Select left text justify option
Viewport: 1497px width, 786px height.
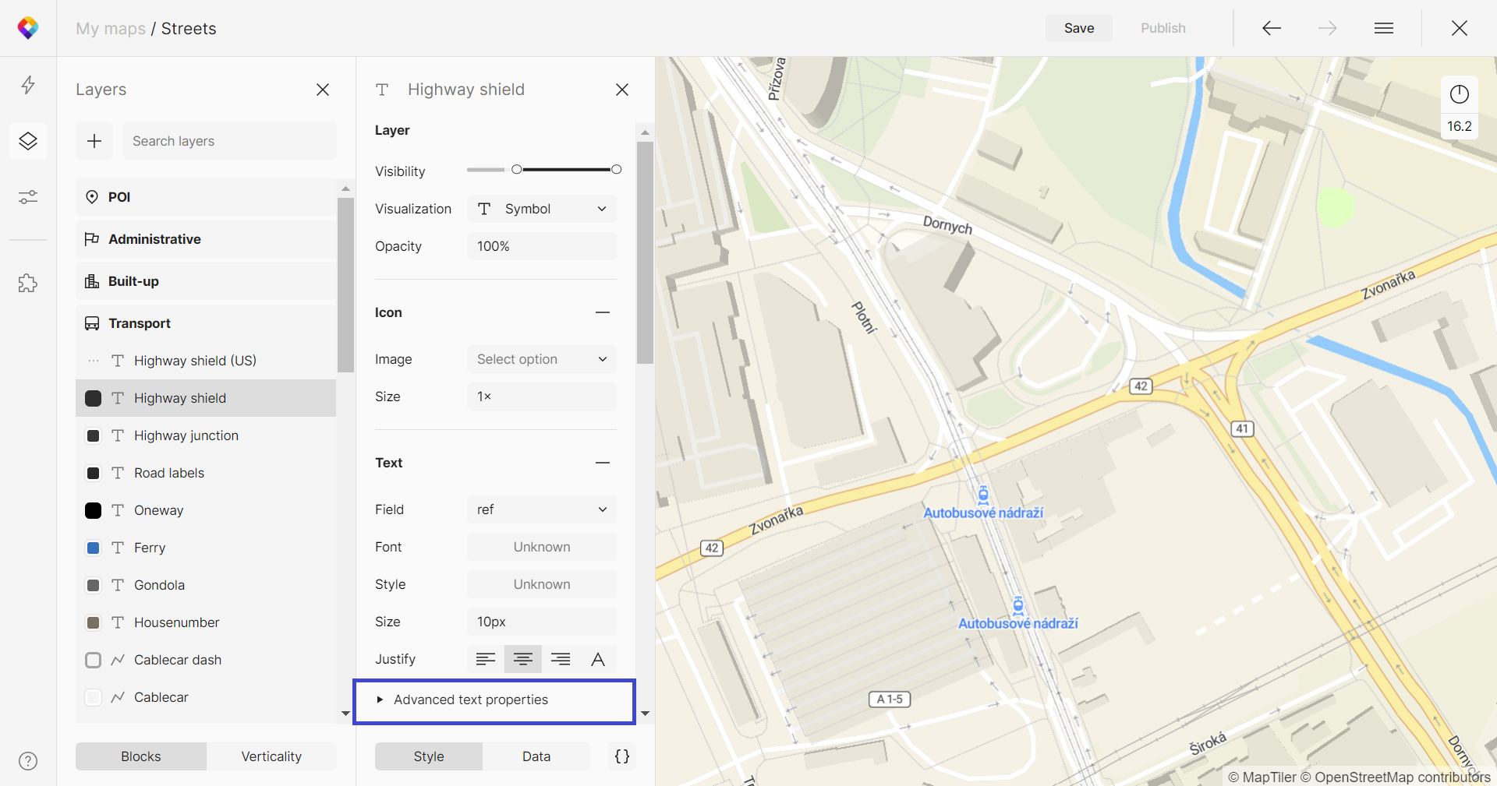click(486, 660)
